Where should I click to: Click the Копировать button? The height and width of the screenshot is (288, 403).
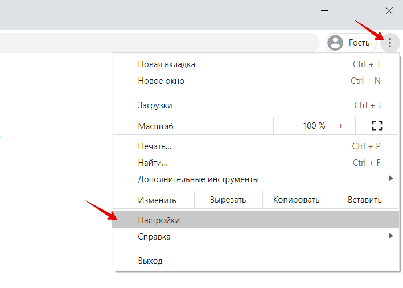pyautogui.click(x=296, y=200)
